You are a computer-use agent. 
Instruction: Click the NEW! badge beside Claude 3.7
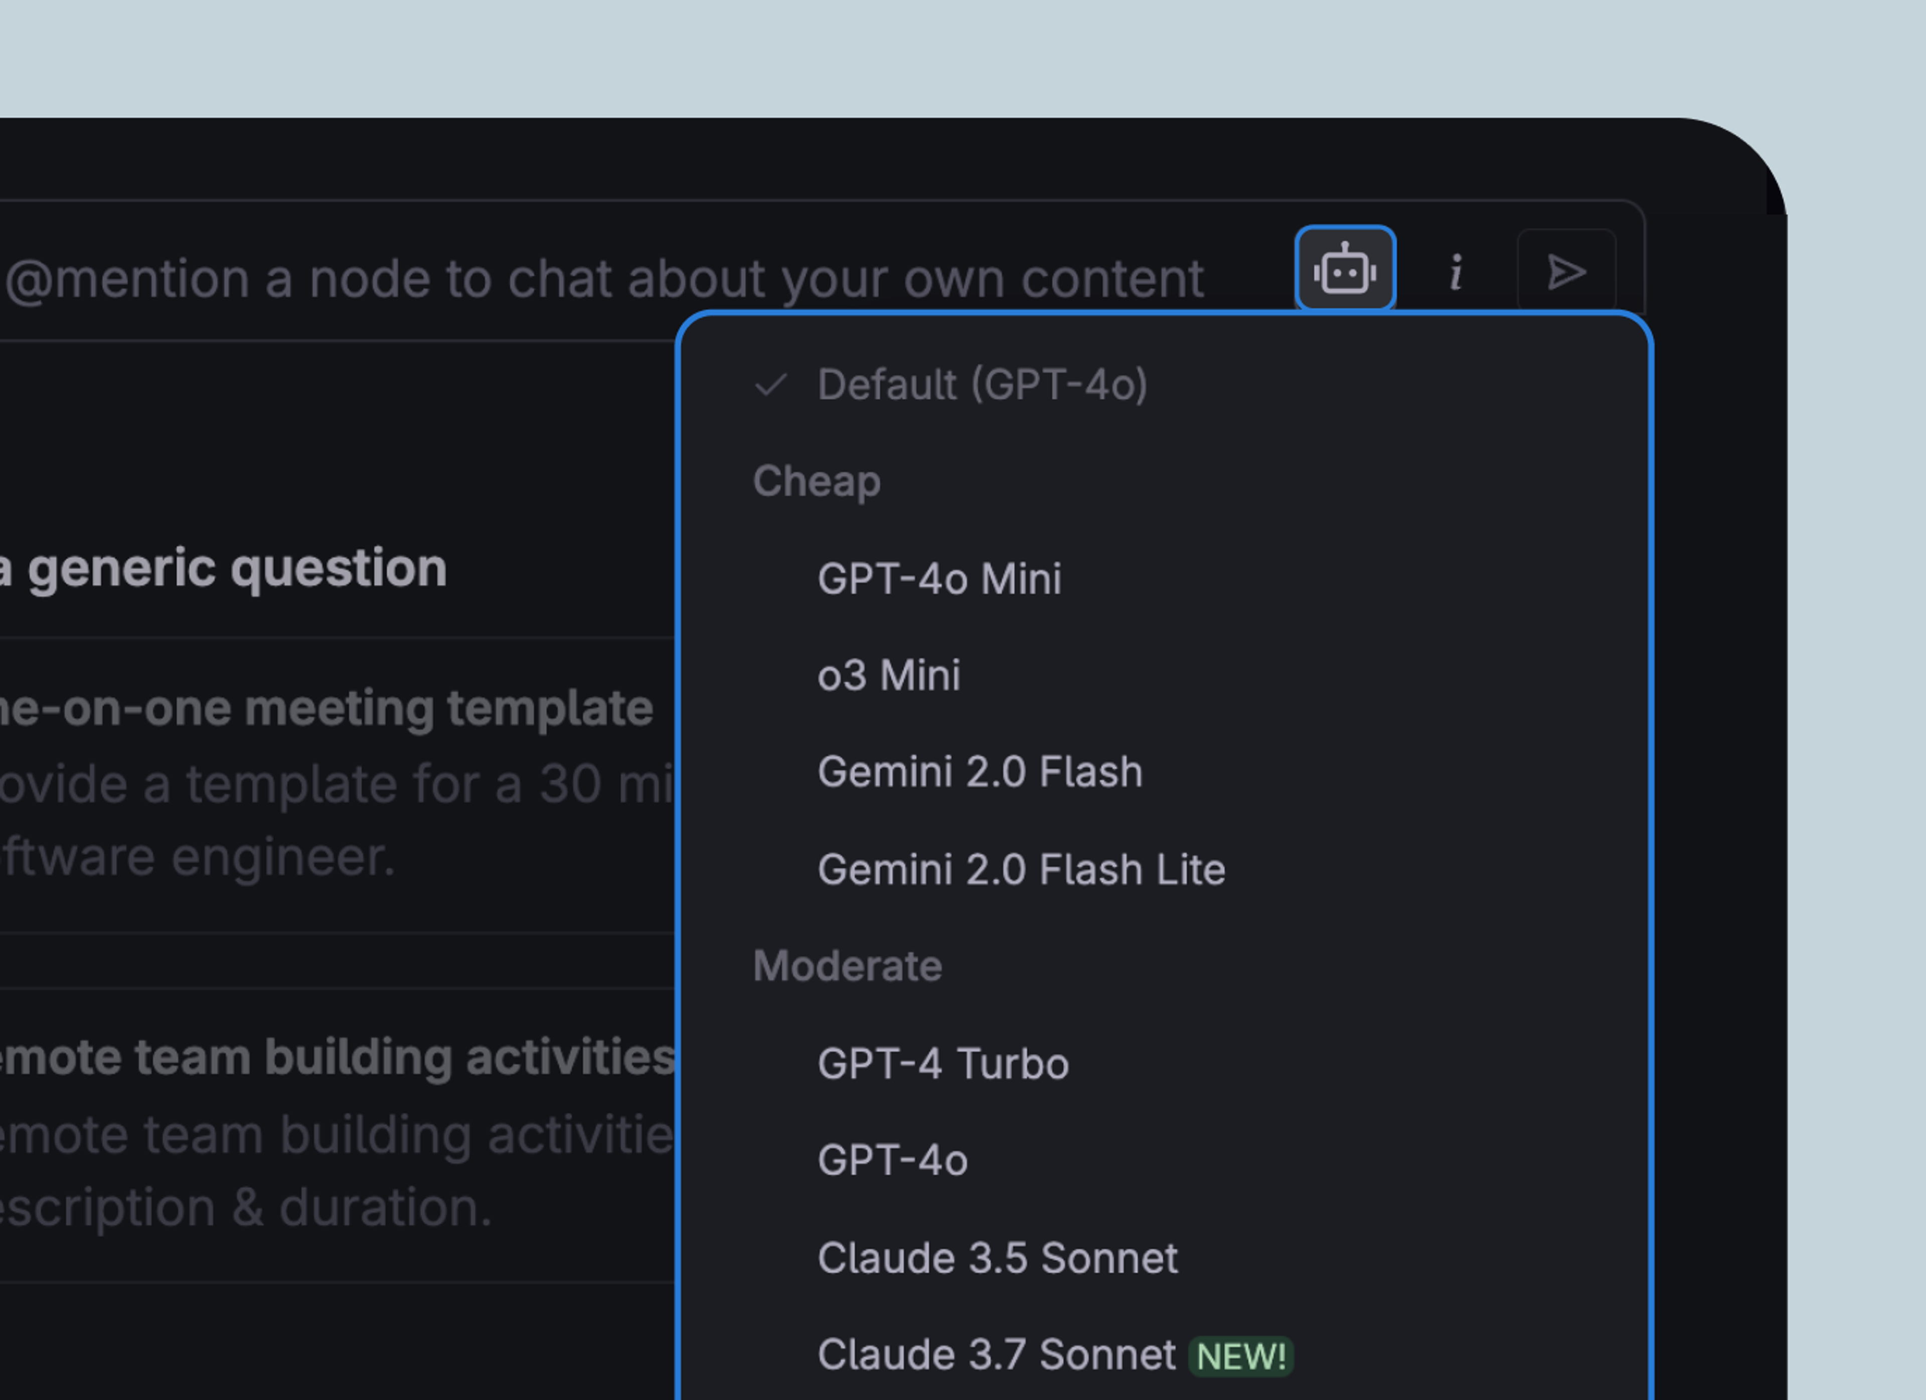pyautogui.click(x=1241, y=1357)
